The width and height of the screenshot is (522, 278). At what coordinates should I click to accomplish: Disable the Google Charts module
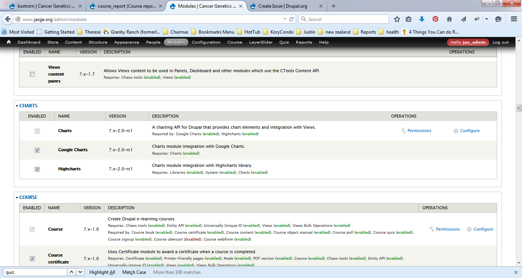(37, 150)
